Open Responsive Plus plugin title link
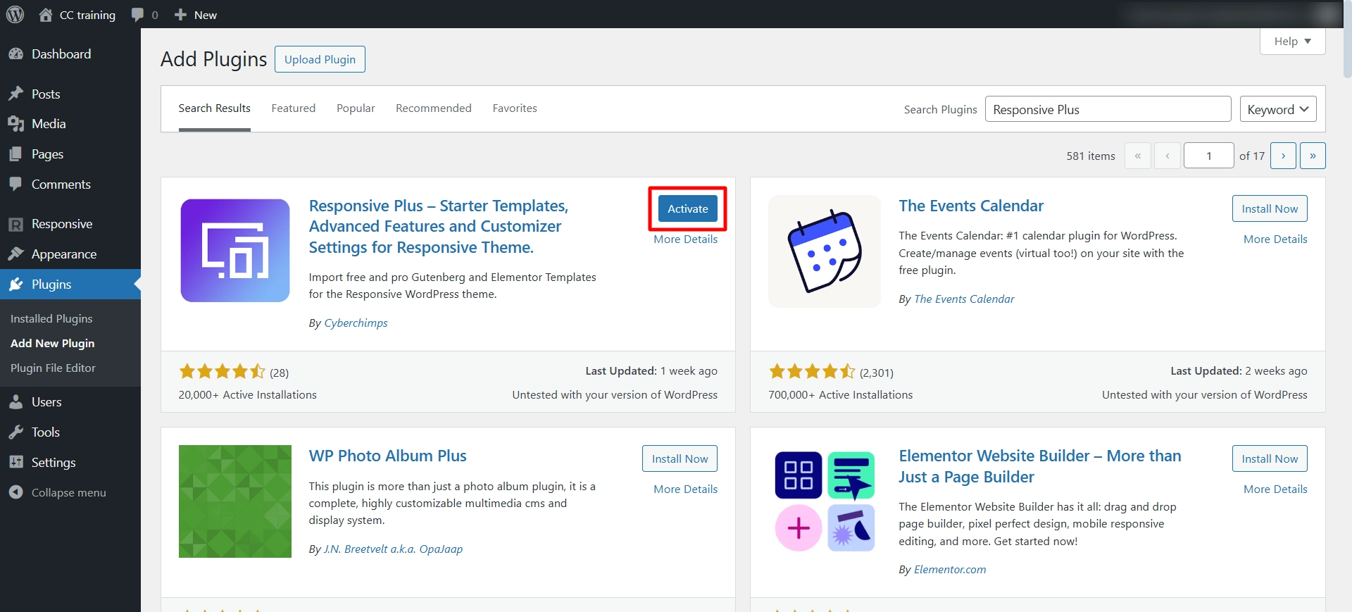Image resolution: width=1352 pixels, height=612 pixels. pyautogui.click(x=439, y=227)
